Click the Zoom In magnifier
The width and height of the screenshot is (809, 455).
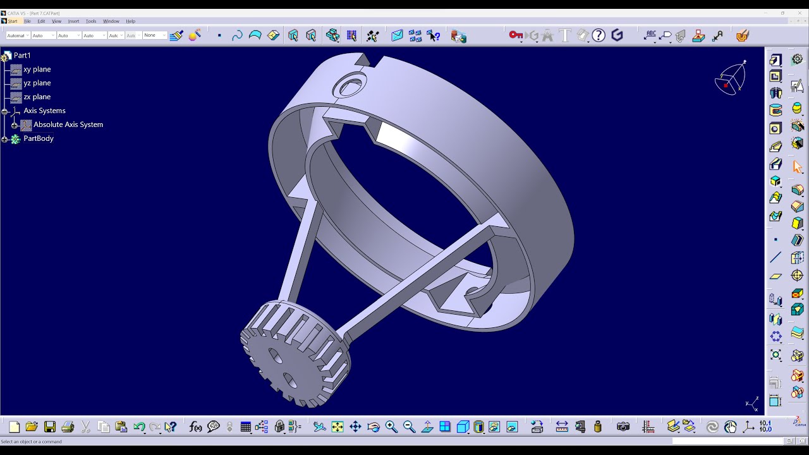(391, 427)
